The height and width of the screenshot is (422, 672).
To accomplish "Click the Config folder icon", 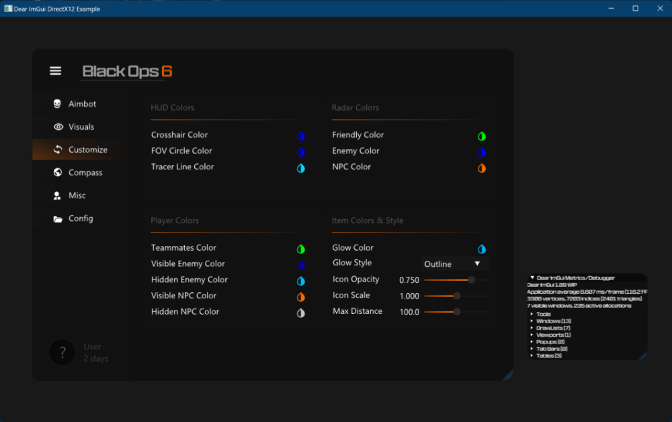I will coord(58,218).
